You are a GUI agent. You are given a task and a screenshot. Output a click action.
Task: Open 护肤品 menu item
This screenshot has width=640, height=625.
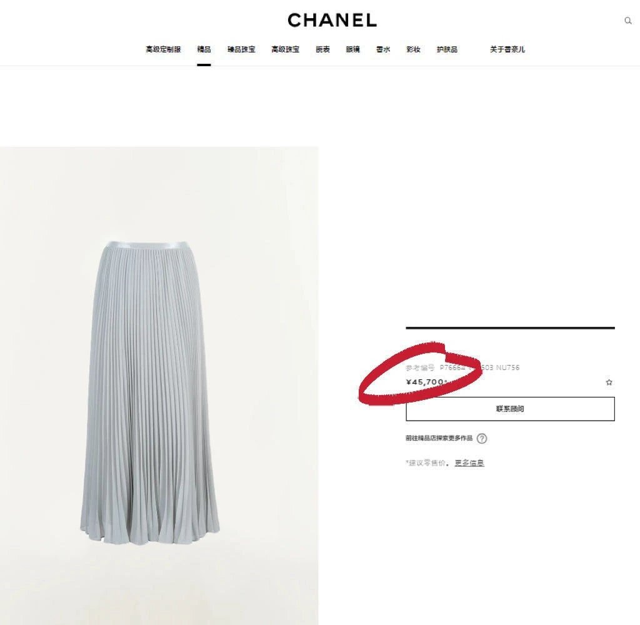(447, 49)
